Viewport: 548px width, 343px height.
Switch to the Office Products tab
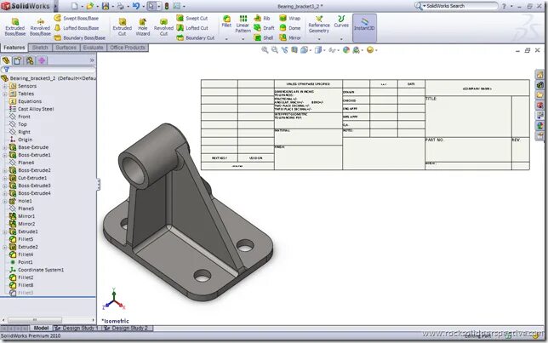coord(128,48)
